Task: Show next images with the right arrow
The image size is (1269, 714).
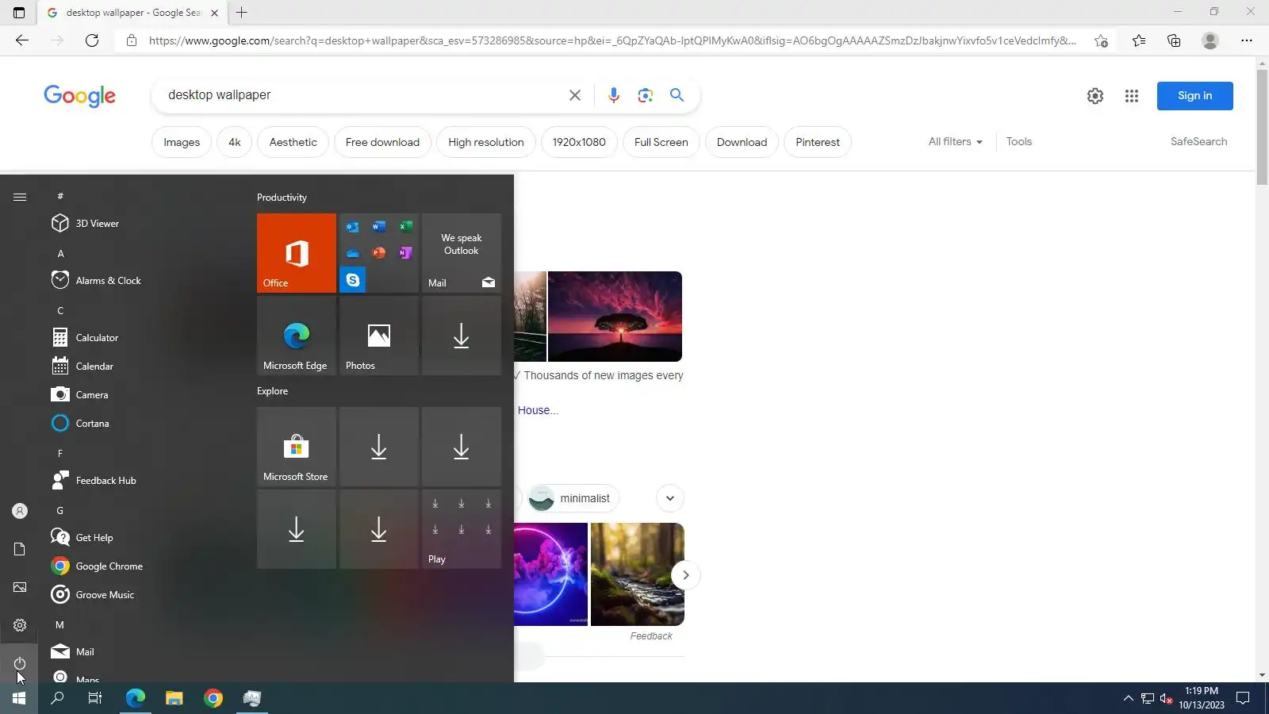Action: 686,575
